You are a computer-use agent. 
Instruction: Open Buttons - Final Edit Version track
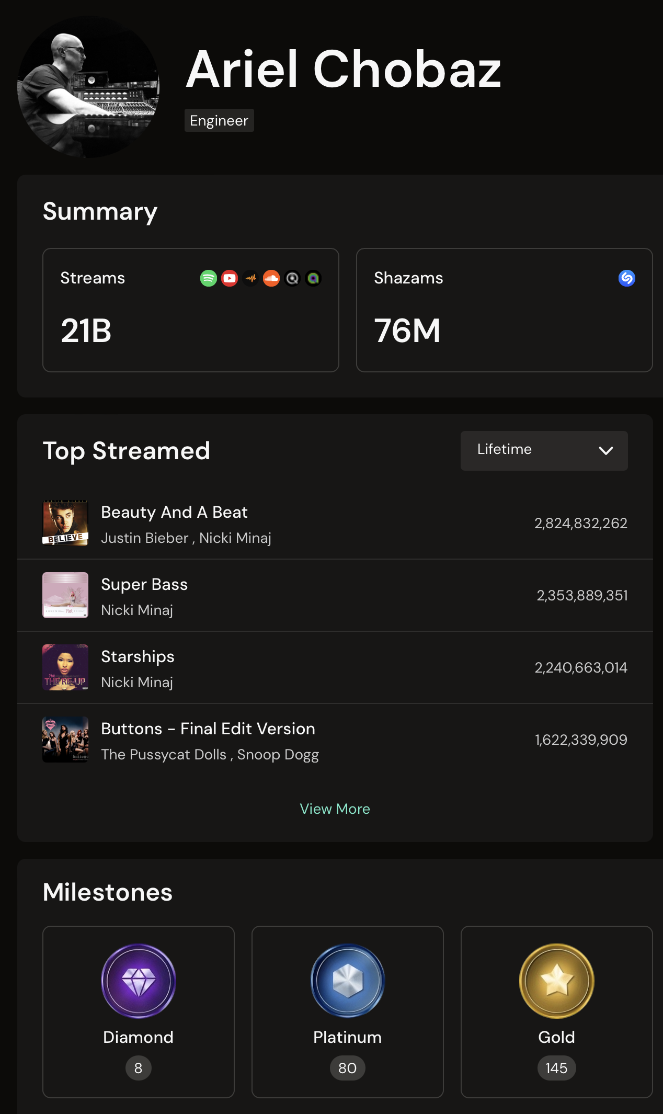208,729
